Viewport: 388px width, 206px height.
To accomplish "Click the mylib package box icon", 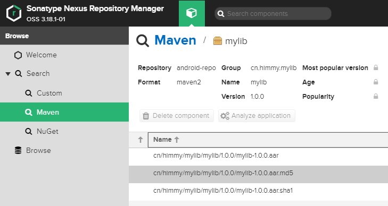I will tap(218, 41).
